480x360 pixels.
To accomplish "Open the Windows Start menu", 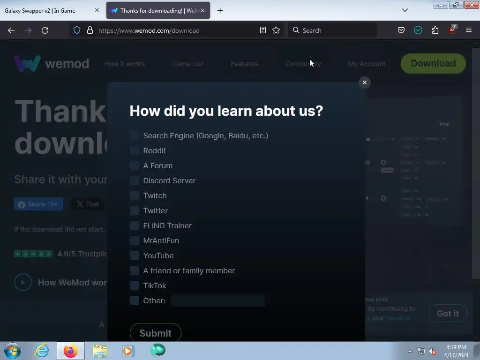I will (12, 351).
